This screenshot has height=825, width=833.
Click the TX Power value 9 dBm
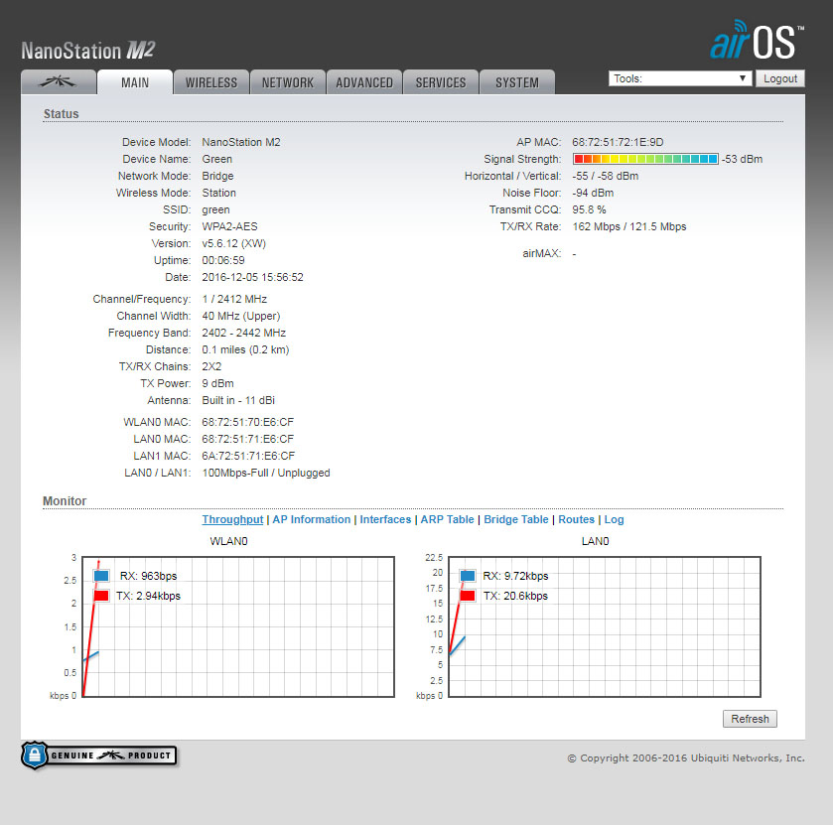click(x=217, y=383)
